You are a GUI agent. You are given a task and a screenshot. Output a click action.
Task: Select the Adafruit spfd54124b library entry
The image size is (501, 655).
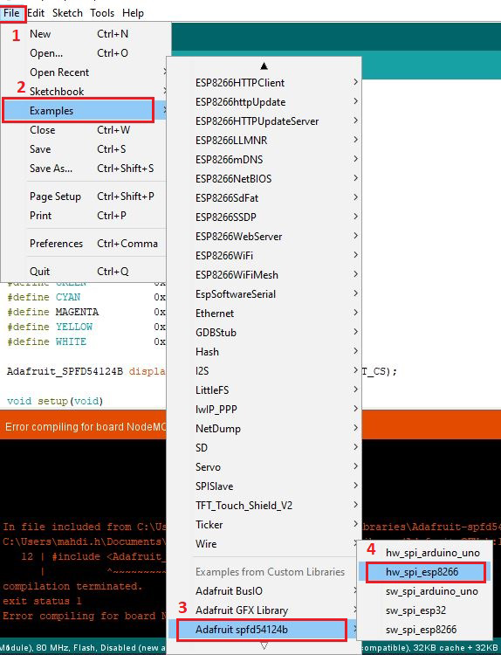click(x=264, y=630)
